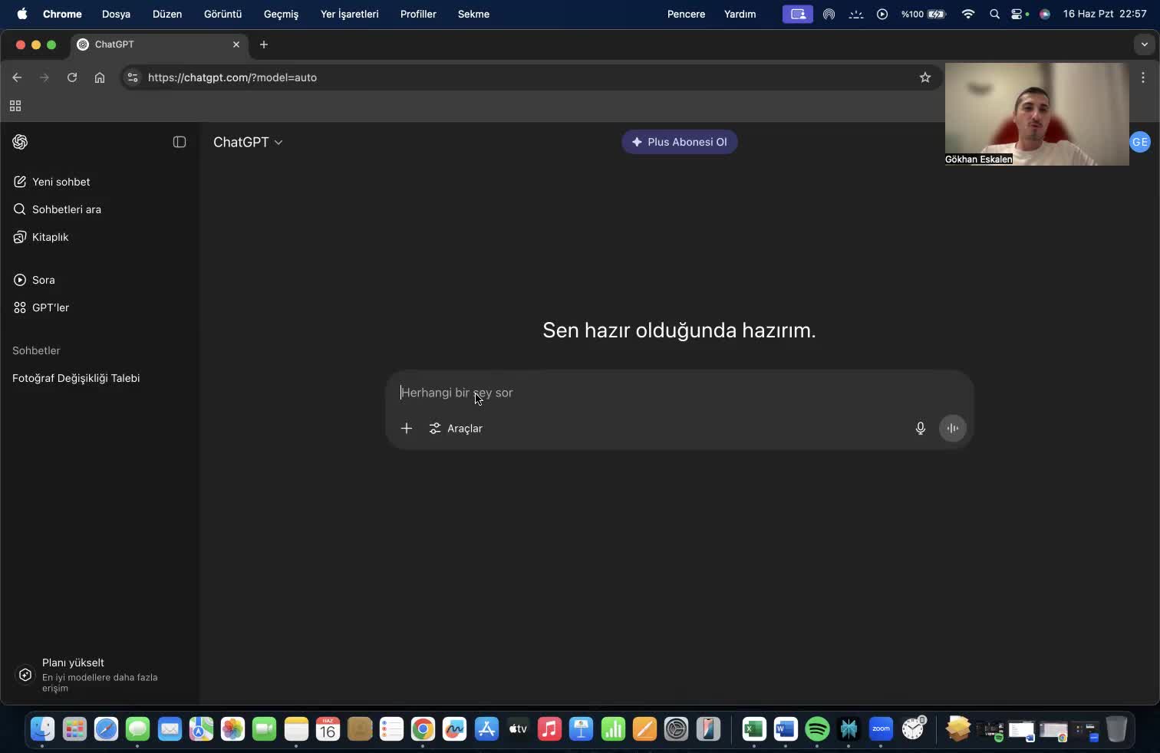Collapse the sidebar with panel icon
1160x753 pixels.
pyautogui.click(x=180, y=142)
